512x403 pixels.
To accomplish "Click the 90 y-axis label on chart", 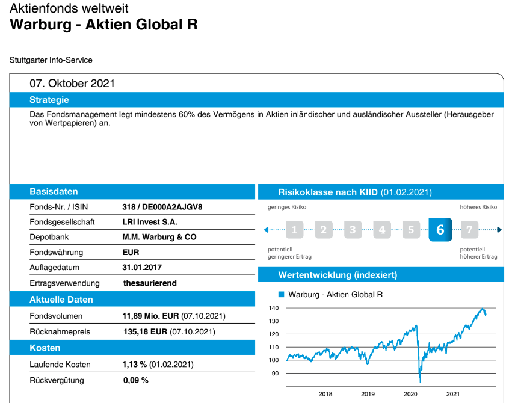I will (x=276, y=374).
